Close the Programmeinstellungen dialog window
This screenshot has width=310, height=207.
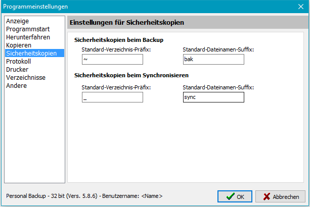click(300, 7)
